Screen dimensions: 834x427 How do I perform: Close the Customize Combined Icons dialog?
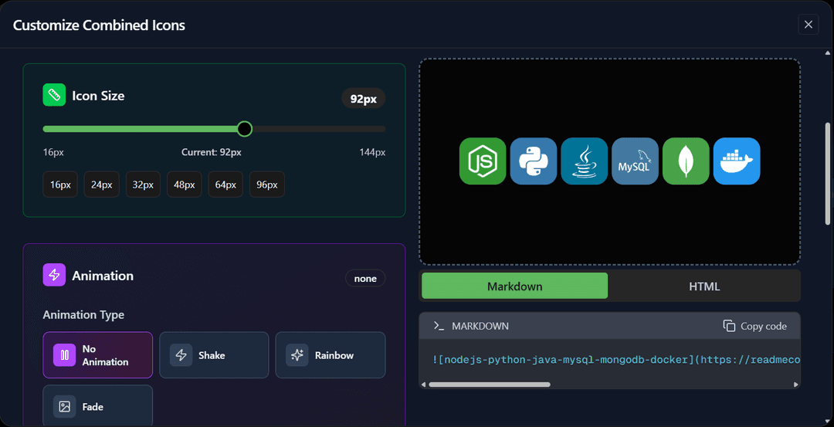click(808, 25)
